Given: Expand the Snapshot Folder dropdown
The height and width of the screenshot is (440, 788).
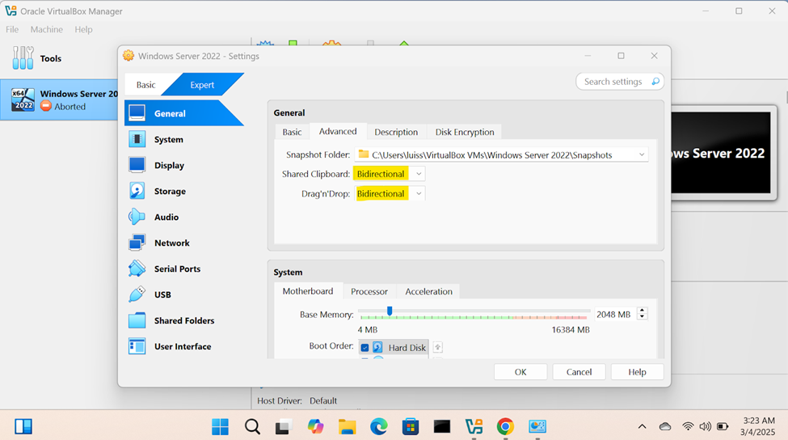Looking at the screenshot, I should click(x=642, y=154).
